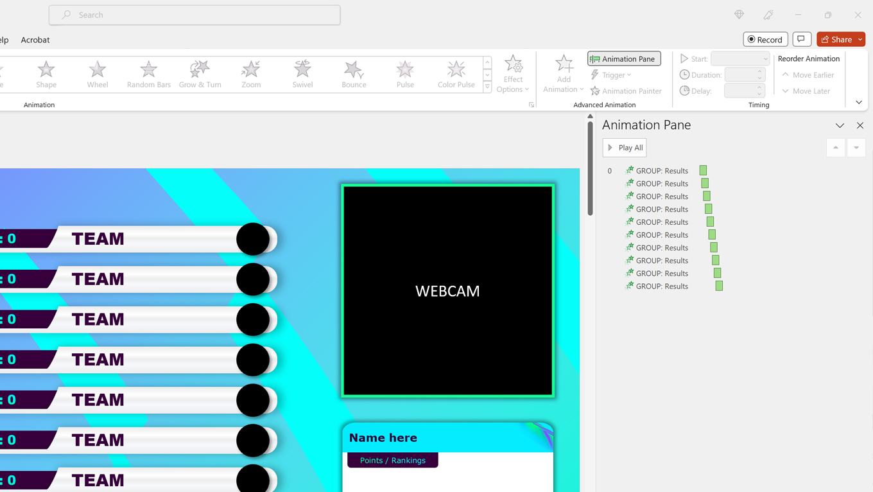Screen dimensions: 873x492
Task: Select the Bounce animation effect
Action: (354, 74)
